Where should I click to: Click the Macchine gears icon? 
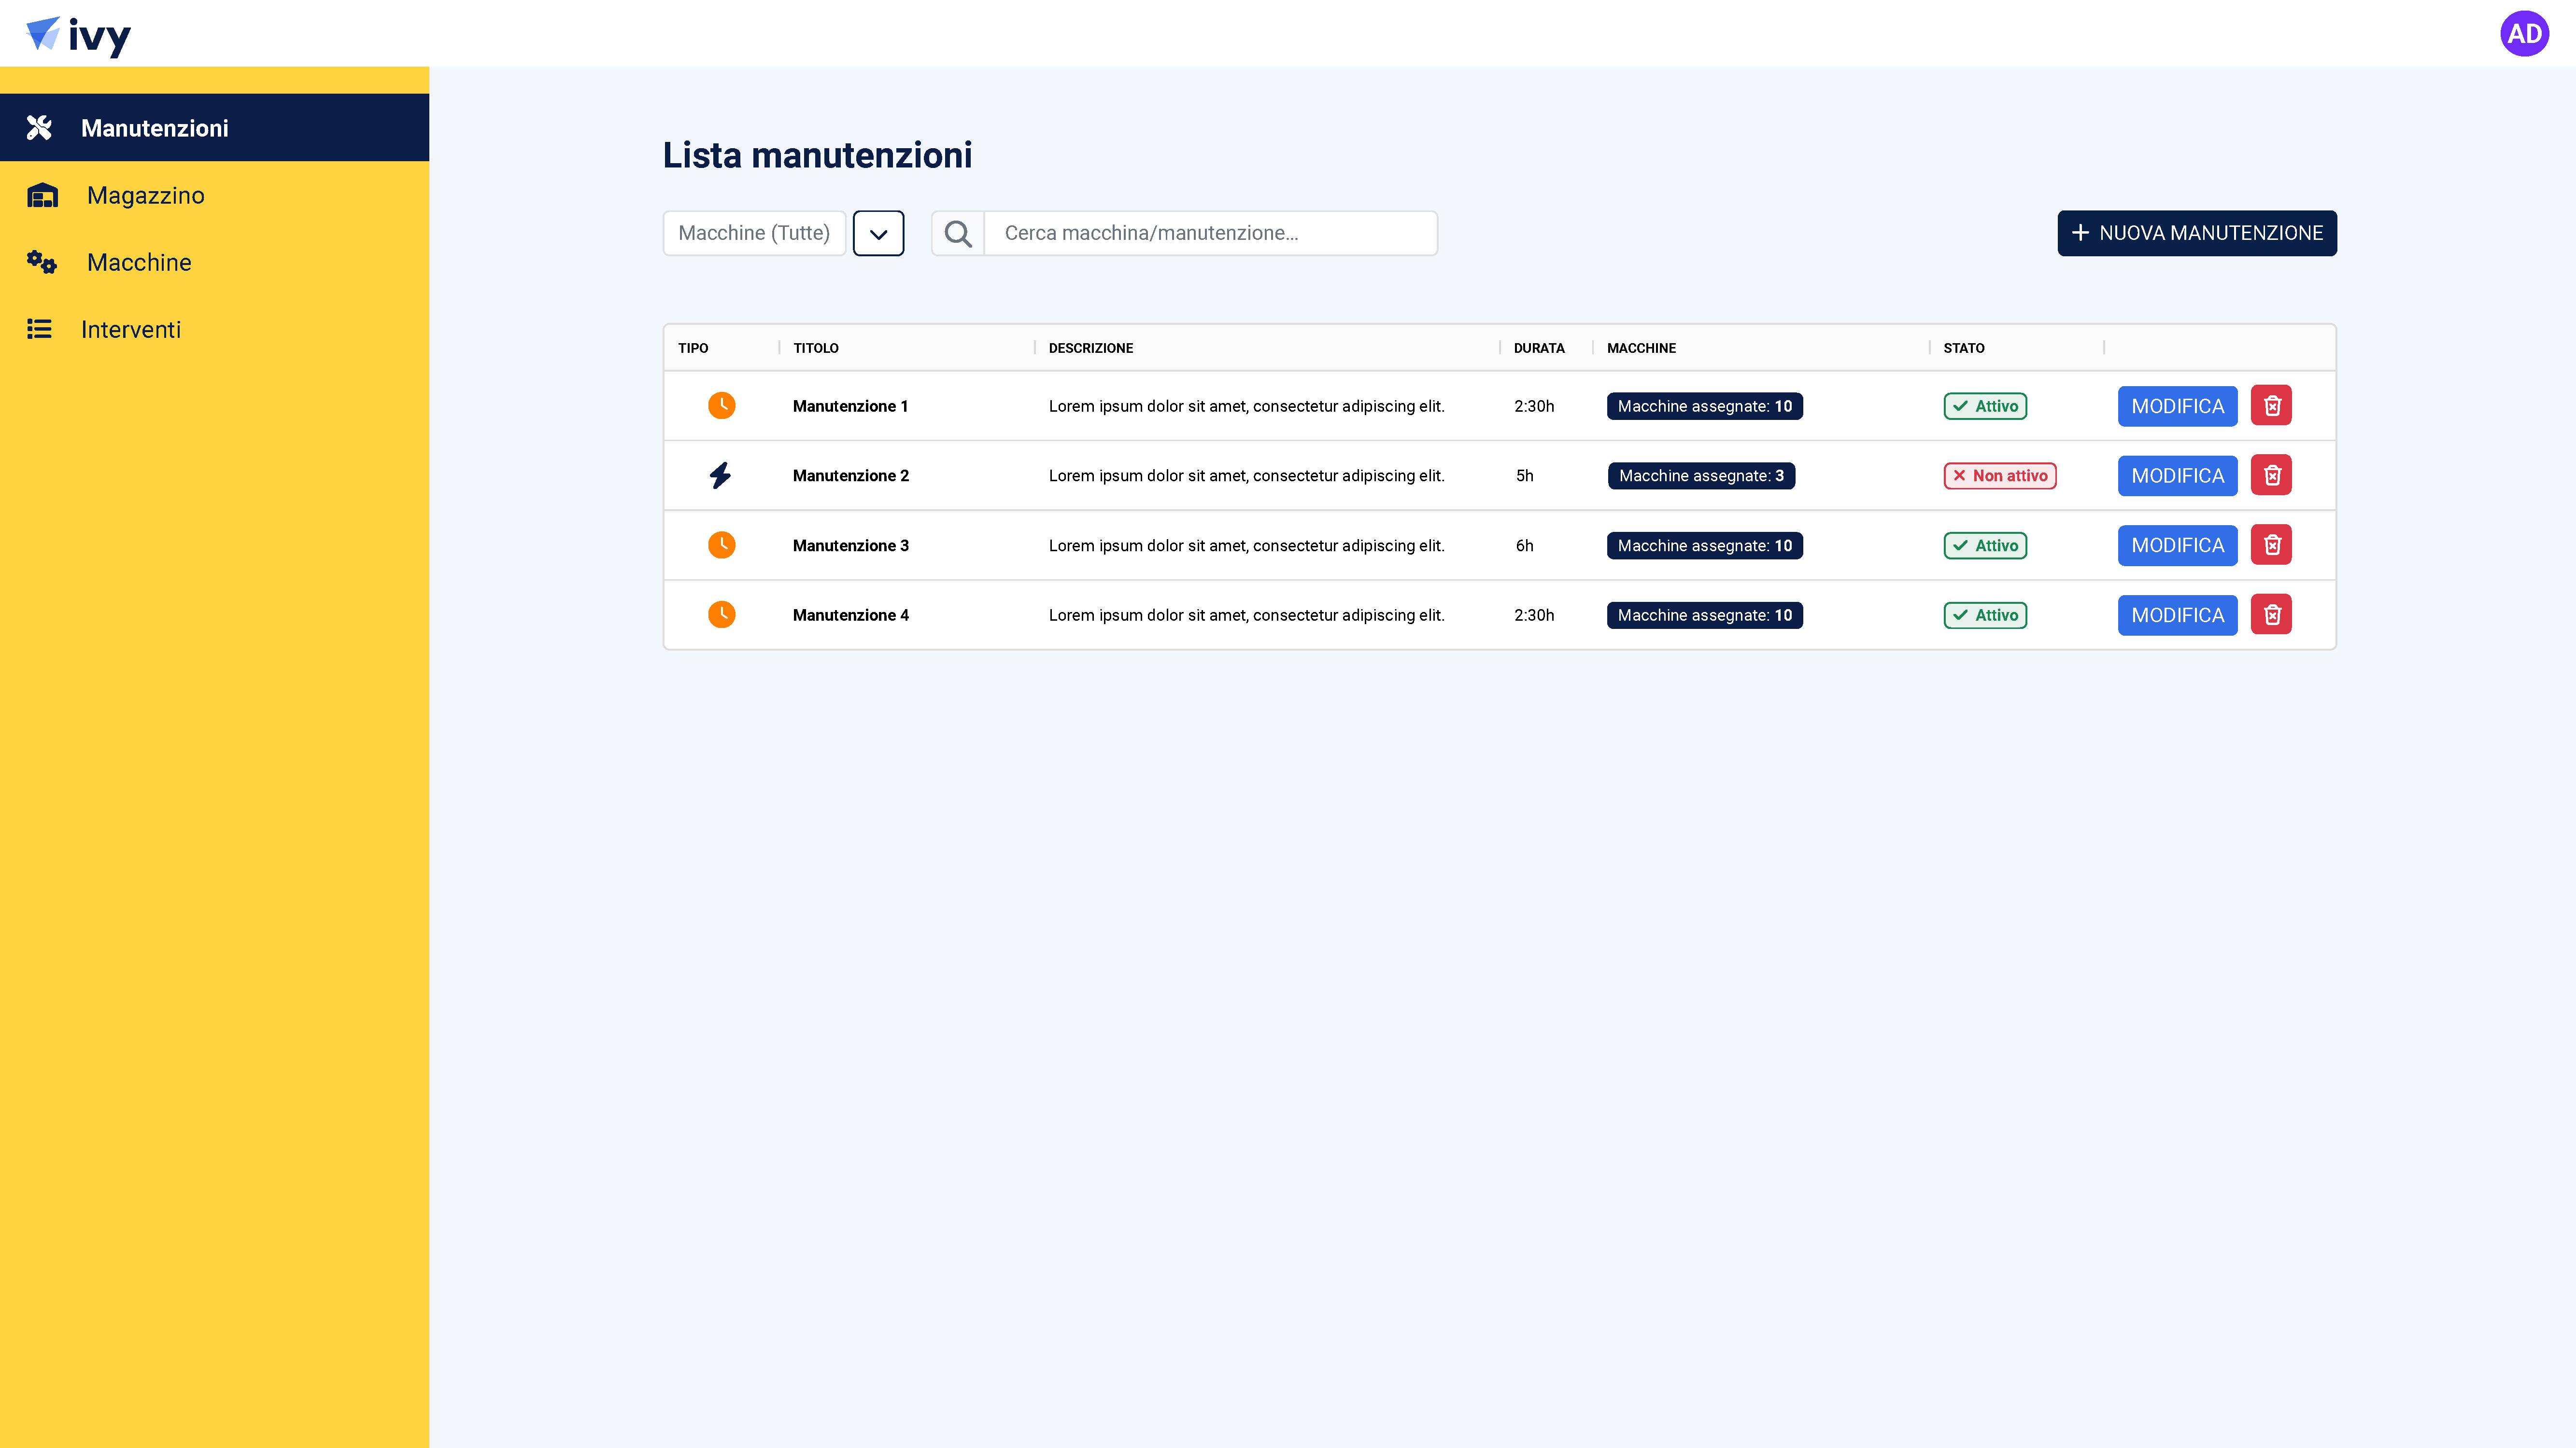coord(42,262)
